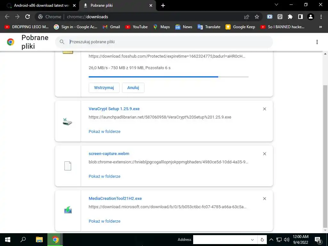Open the taskbar clock showing 12:00 AM

click(300, 240)
